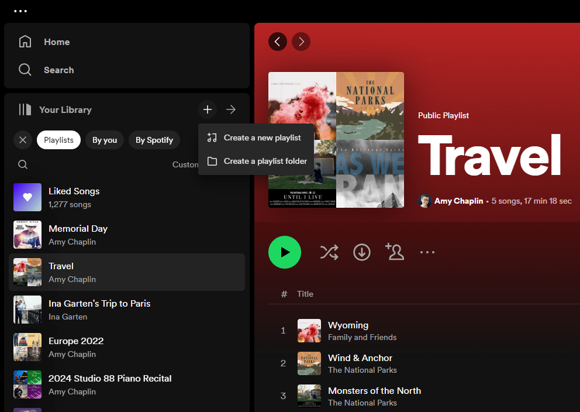The height and width of the screenshot is (412, 580).
Task: Open Liked Songs playlist
Action: point(127,197)
